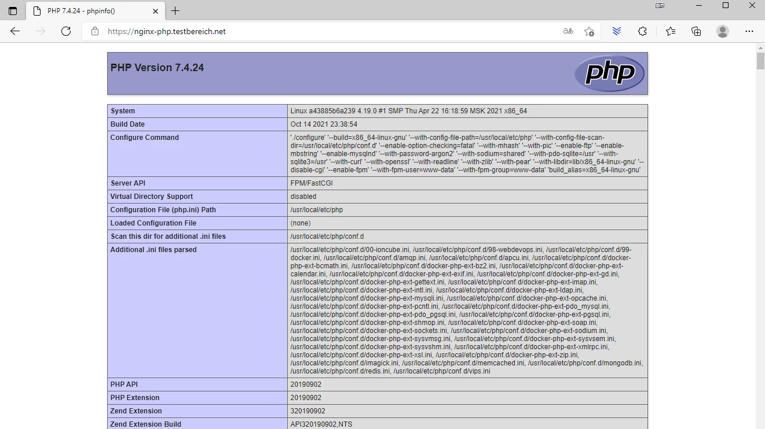This screenshot has width=765, height=429.
Task: Close the phpinfo() tab
Action: [155, 11]
